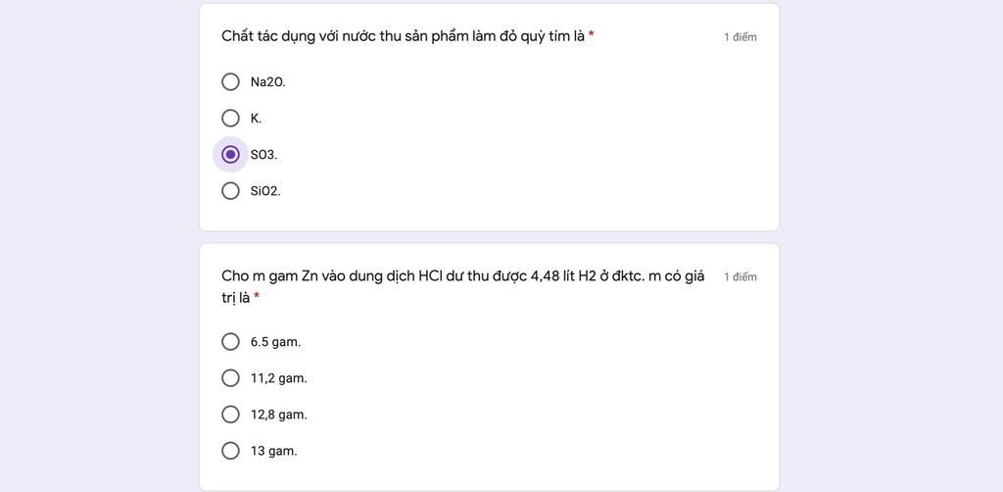Click the K. answer label text
Image resolution: width=1003 pixels, height=492 pixels.
point(256,119)
